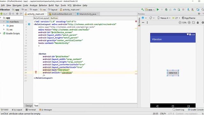The image size is (204, 115).
Task: Zoom in the layout preview
Action: (x=189, y=23)
